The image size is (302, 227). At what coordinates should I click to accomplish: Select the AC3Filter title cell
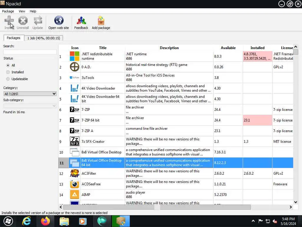[x=103, y=173]
